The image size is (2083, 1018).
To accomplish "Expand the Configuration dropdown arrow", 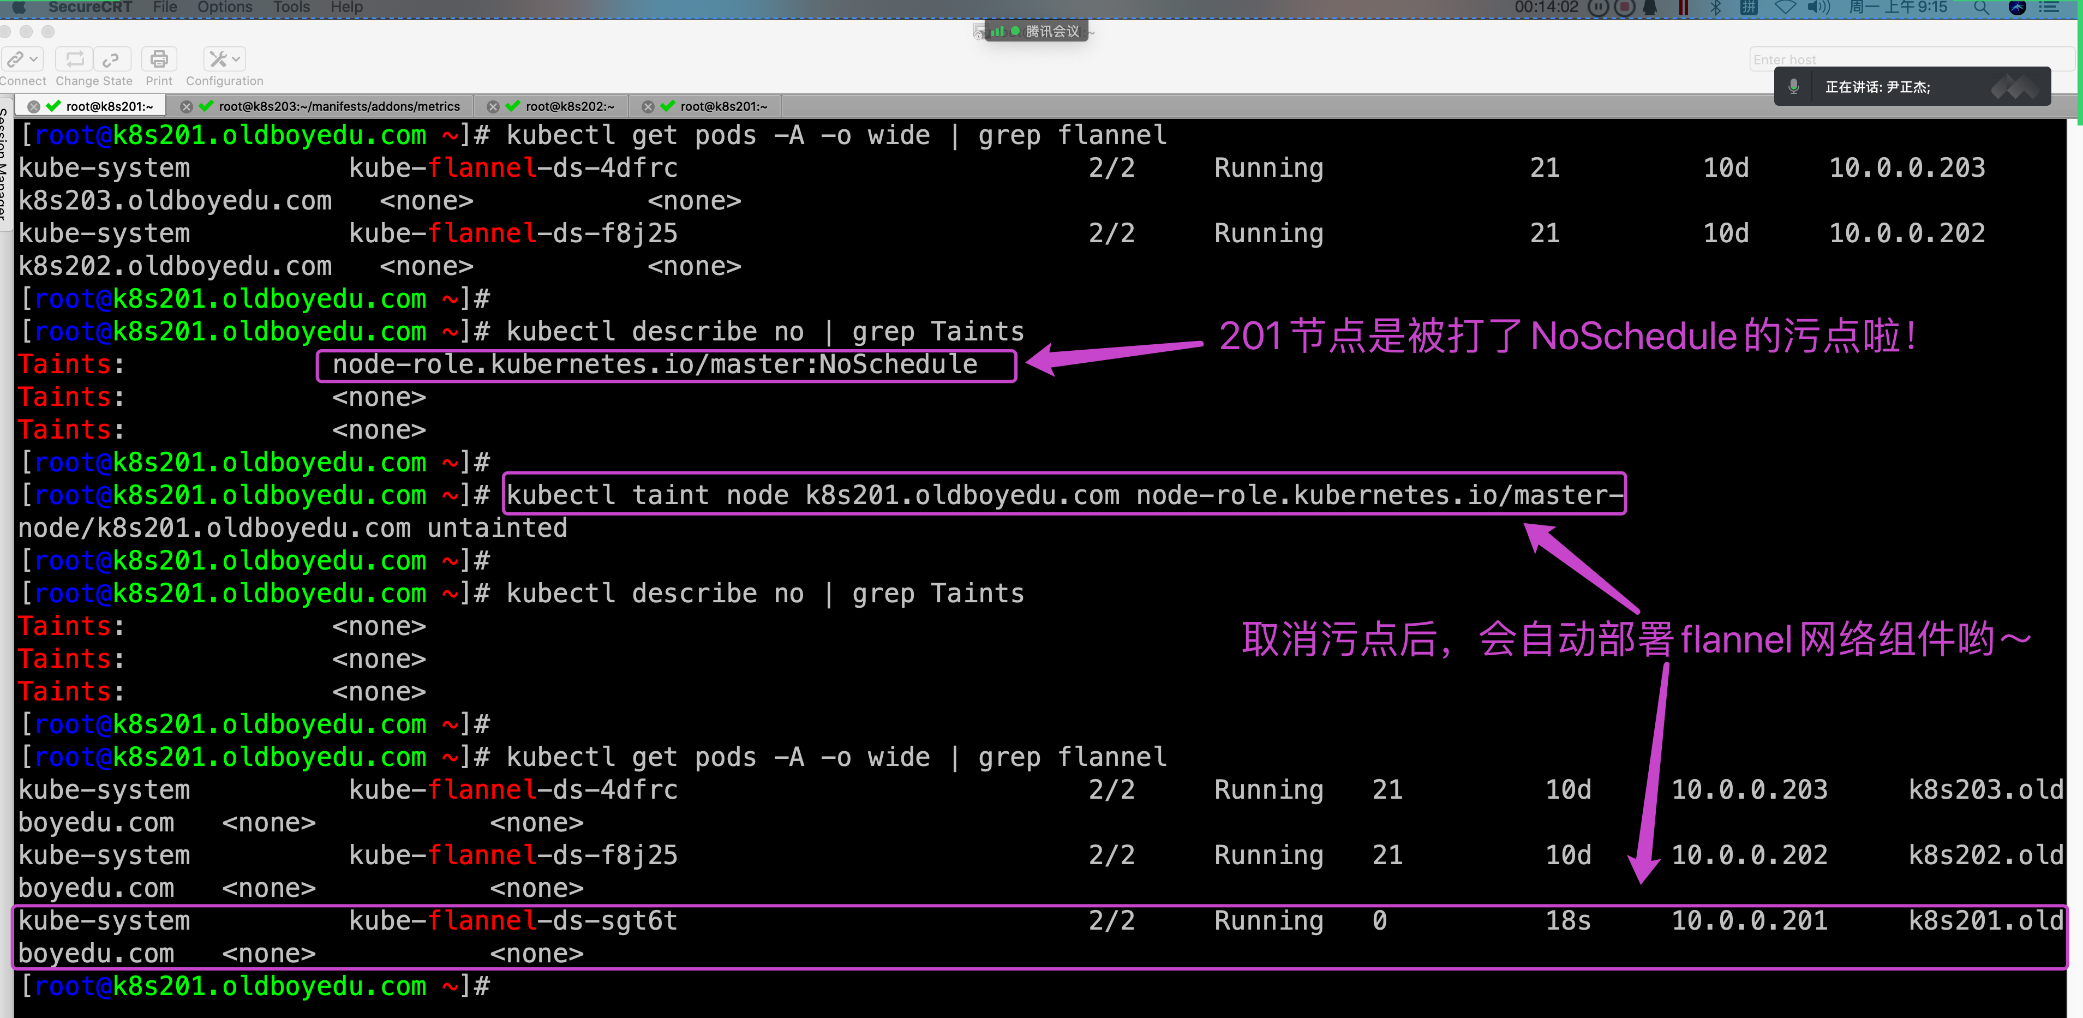I will click(236, 59).
